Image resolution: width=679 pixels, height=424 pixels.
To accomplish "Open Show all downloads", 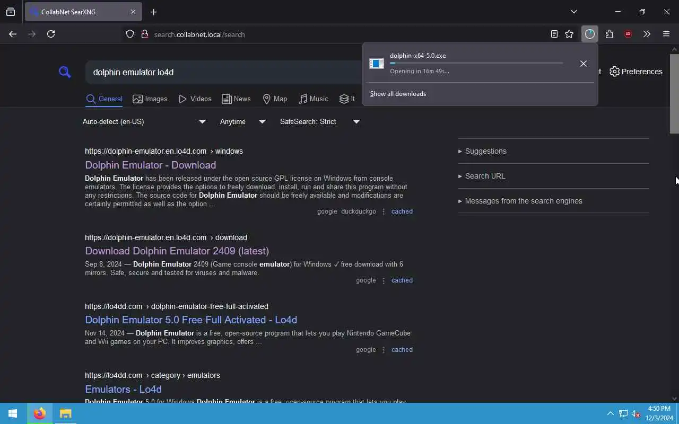I will click(x=398, y=94).
